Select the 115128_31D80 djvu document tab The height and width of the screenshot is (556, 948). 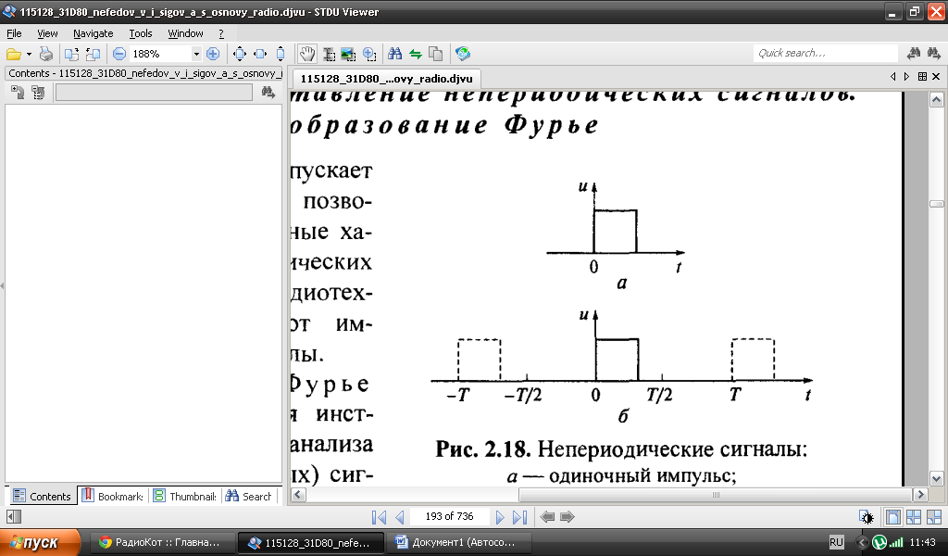pyautogui.click(x=386, y=79)
